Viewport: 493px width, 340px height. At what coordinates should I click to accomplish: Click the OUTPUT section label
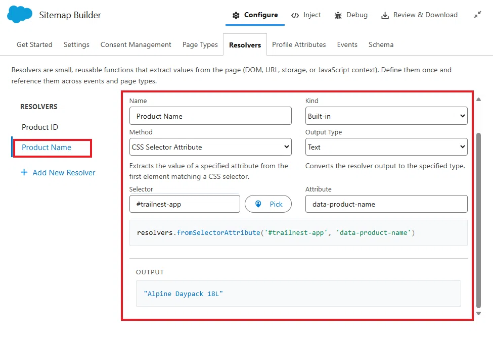click(150, 272)
